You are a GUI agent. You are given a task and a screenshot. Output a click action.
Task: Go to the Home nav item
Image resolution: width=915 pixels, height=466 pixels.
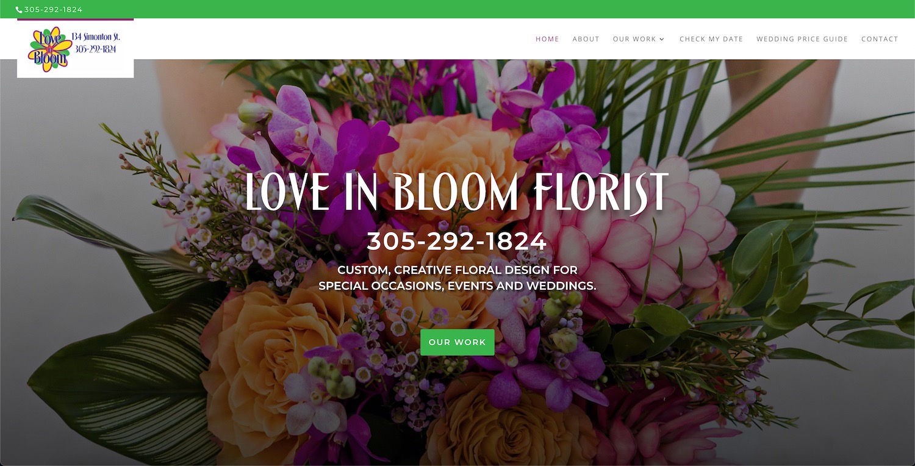pyautogui.click(x=547, y=39)
